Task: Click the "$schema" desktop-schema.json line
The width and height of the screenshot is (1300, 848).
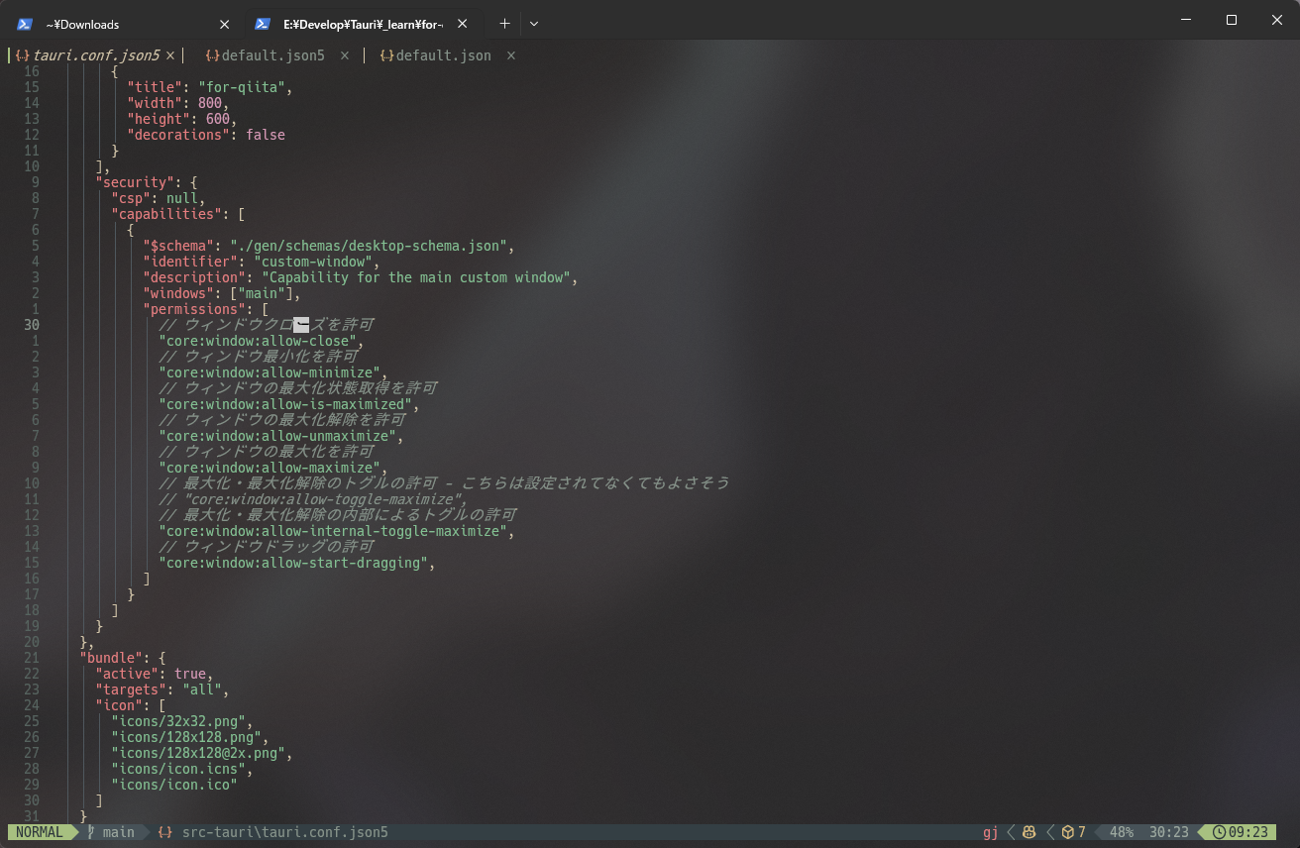Action: (x=329, y=246)
